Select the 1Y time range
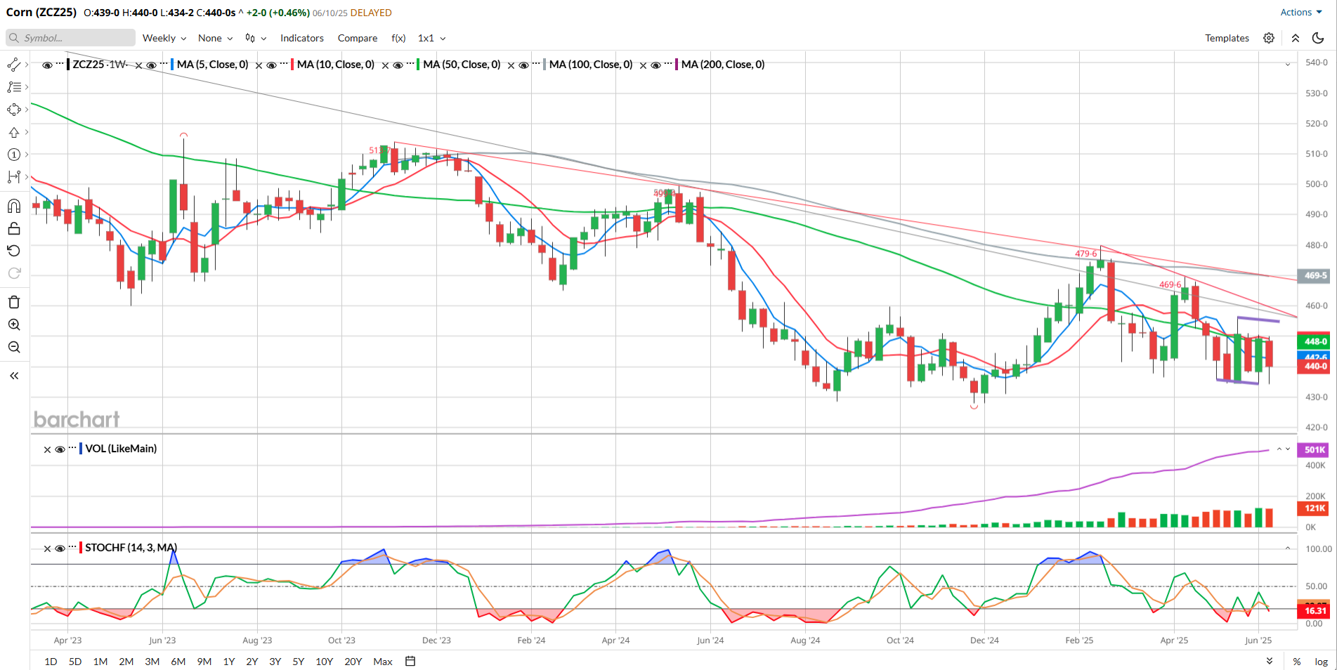This screenshot has width=1337, height=670. click(229, 662)
